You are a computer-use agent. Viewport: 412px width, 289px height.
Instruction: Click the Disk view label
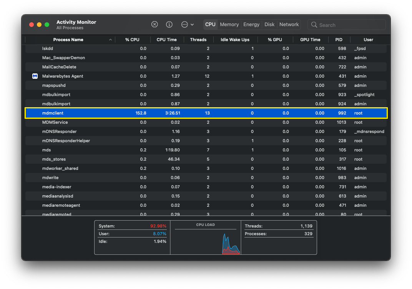(269, 24)
